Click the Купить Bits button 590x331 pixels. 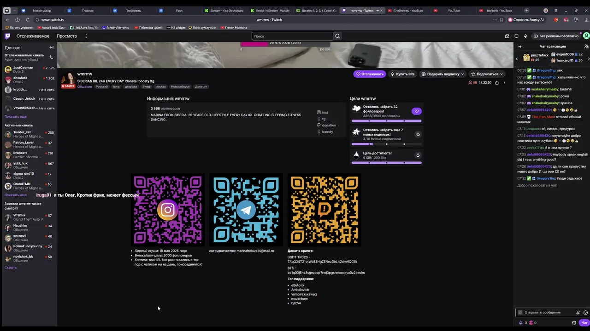pyautogui.click(x=402, y=74)
